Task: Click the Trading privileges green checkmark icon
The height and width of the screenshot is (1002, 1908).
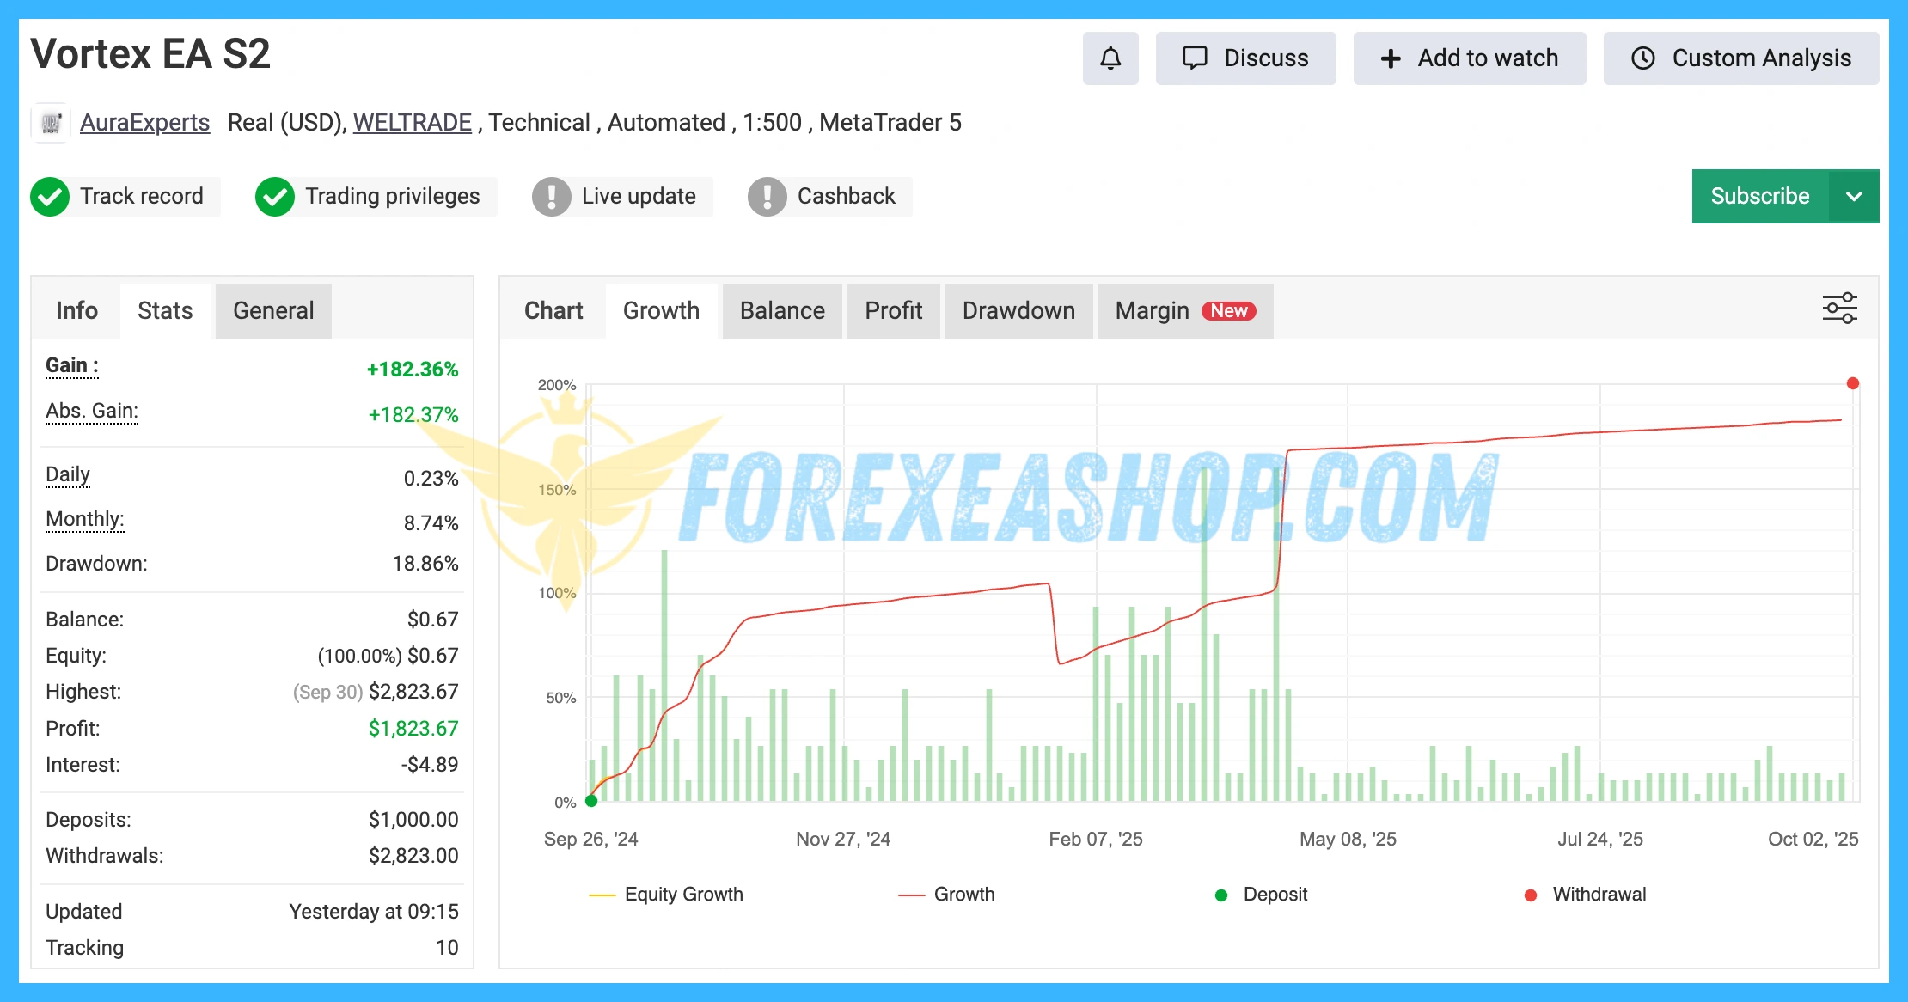Action: [275, 197]
